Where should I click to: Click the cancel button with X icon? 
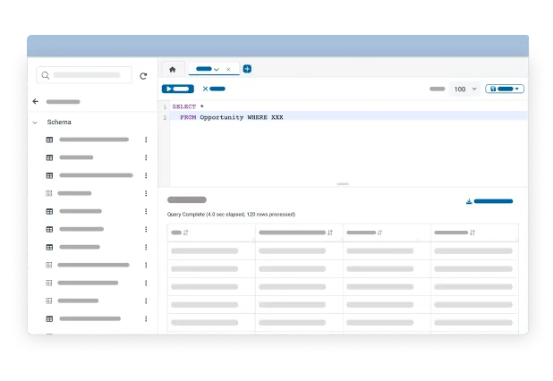tap(213, 89)
